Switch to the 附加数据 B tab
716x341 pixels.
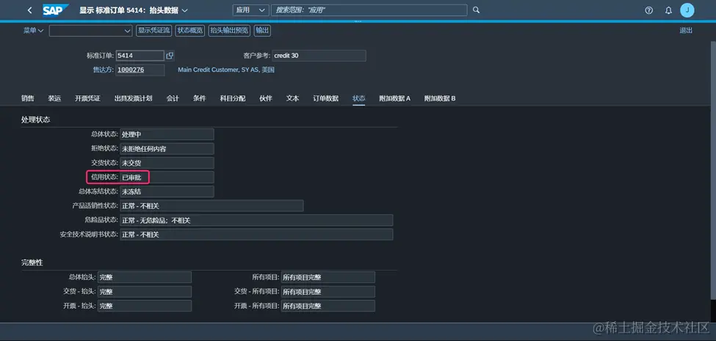(440, 98)
